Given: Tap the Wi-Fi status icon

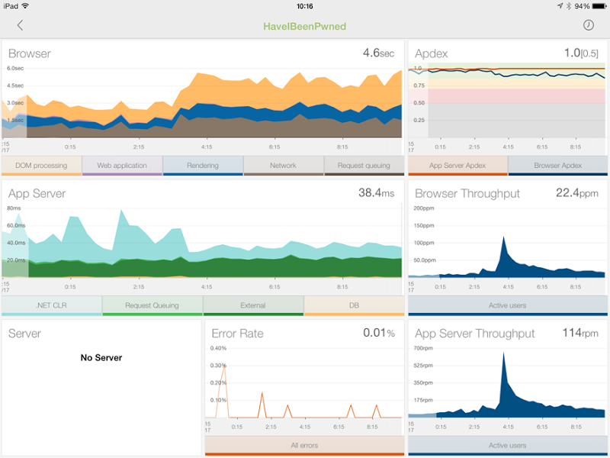Looking at the screenshot, I should pyautogui.click(x=25, y=6).
